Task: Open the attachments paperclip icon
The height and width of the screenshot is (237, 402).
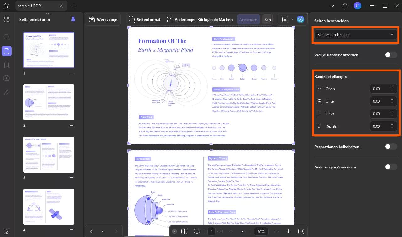Action: [x=7, y=92]
